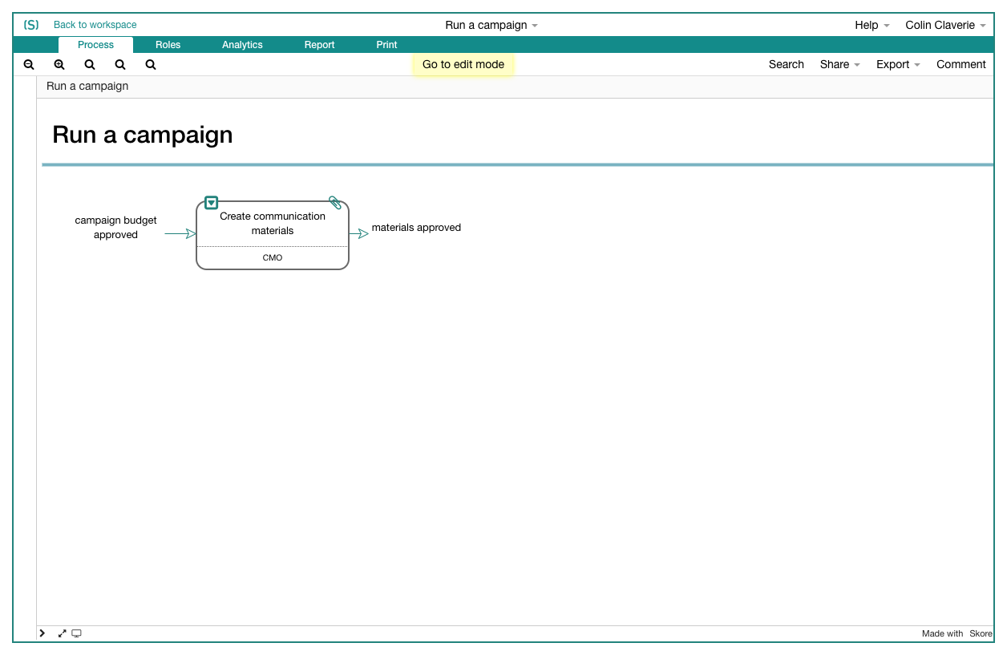This screenshot has width=1007, height=655.
Task: Click the materials approved label
Action: coord(416,228)
